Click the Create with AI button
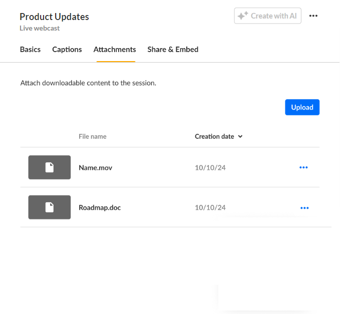This screenshot has height=314, width=340. 267,16
